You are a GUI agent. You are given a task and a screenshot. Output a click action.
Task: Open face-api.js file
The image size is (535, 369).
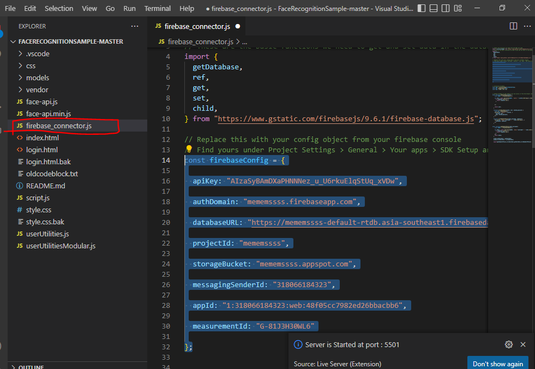click(x=77, y=102)
